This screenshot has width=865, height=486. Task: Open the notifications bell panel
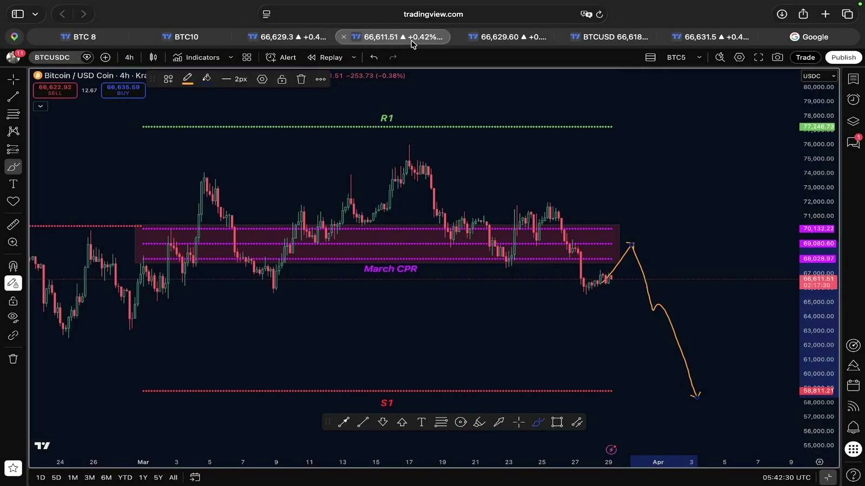853,428
